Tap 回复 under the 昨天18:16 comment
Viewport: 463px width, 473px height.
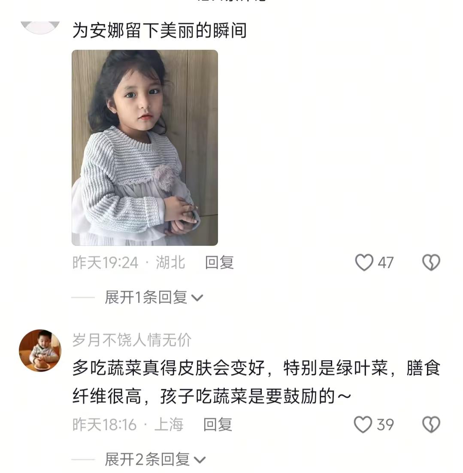218,425
